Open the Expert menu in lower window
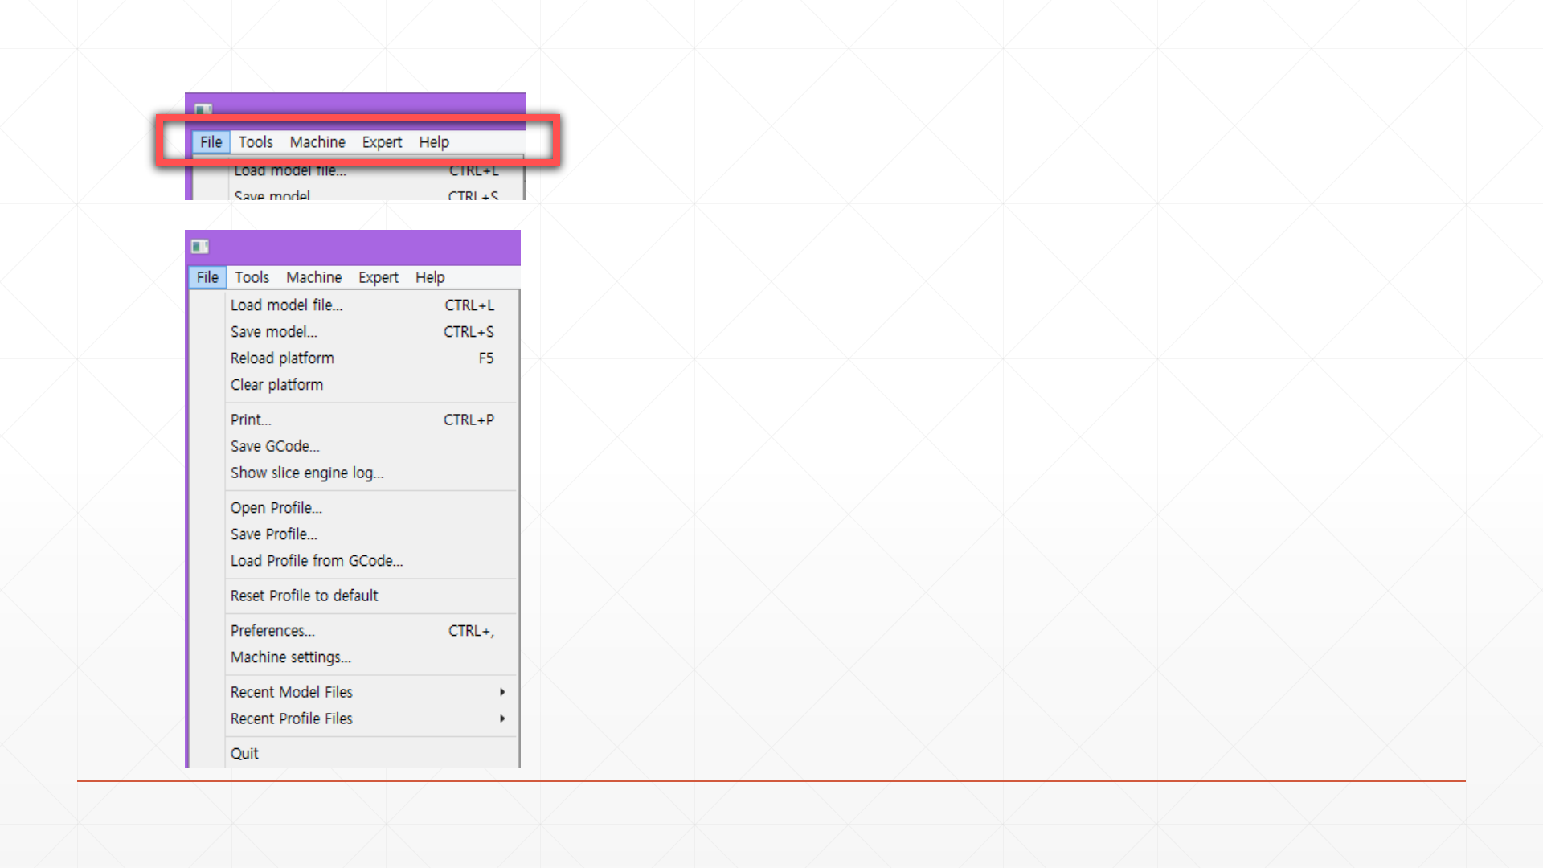This screenshot has width=1543, height=868. click(x=378, y=277)
